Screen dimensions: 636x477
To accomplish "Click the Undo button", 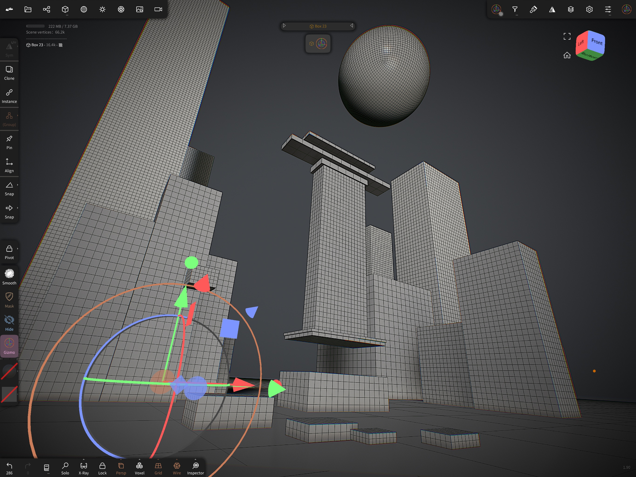I will click(9, 468).
